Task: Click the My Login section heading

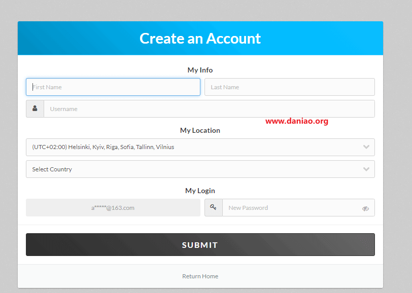Action: point(200,191)
